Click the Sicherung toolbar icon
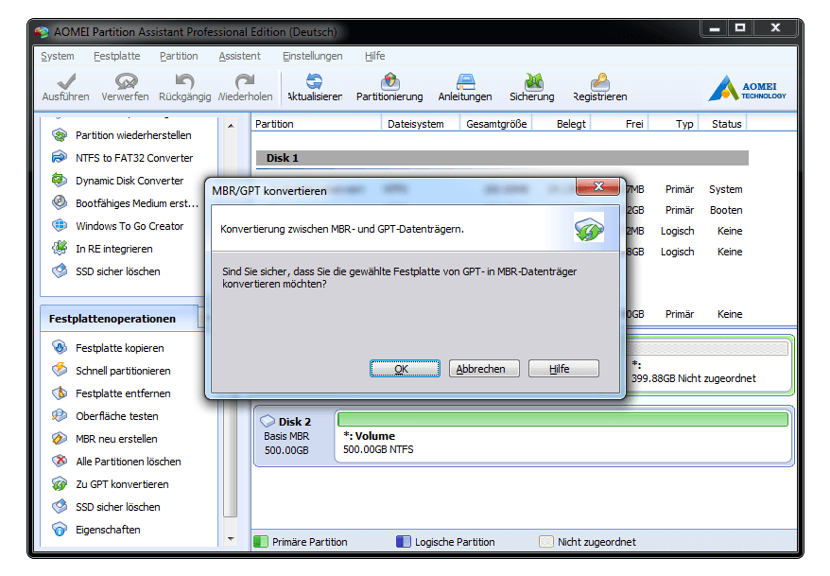The image size is (830, 576). (533, 81)
